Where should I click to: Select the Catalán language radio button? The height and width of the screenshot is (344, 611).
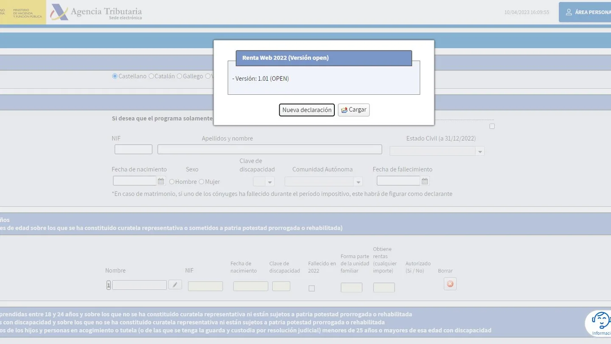[x=151, y=76]
